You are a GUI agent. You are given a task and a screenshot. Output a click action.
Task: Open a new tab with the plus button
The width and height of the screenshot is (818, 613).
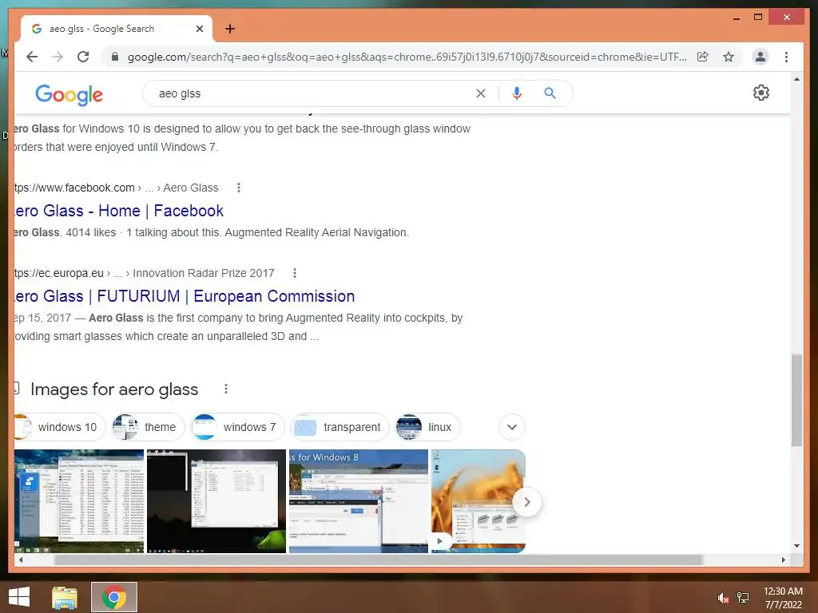[x=230, y=29]
